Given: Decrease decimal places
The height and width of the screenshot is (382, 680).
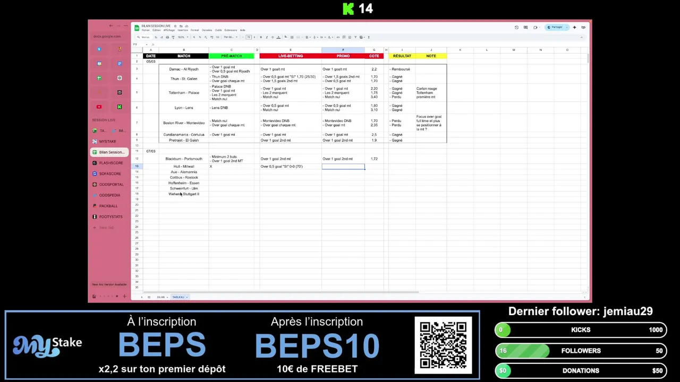Looking at the screenshot, I should (206, 37).
